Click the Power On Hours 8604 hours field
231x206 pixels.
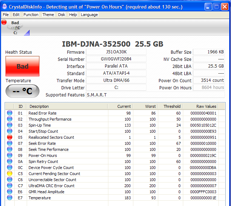(209, 88)
